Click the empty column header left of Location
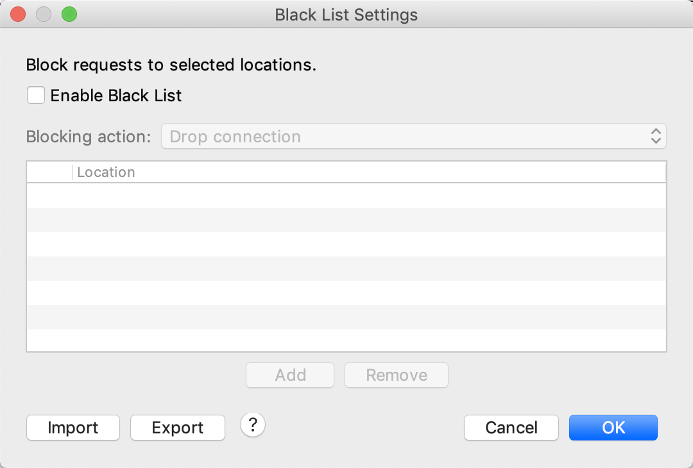This screenshot has width=693, height=468. pyautogui.click(x=49, y=172)
